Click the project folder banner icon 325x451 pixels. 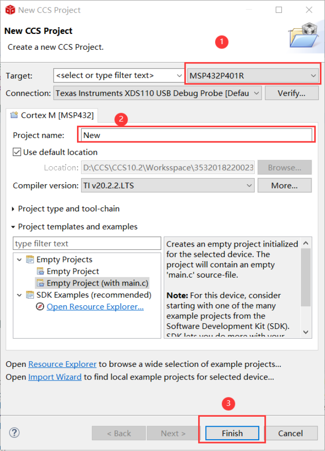point(304,35)
